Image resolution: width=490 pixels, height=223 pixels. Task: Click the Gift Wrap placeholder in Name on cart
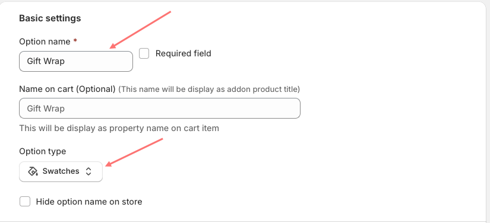pos(46,109)
